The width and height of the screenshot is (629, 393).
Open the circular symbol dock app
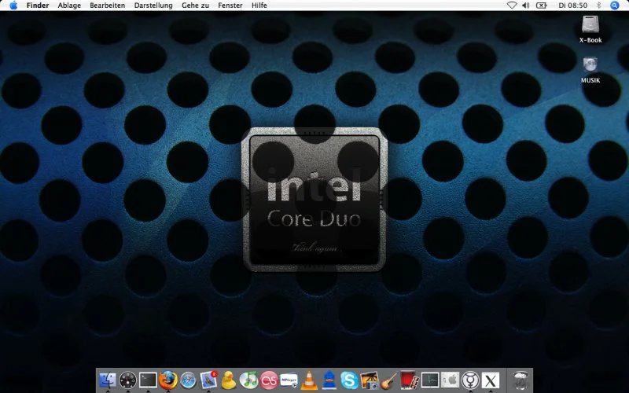(470, 380)
